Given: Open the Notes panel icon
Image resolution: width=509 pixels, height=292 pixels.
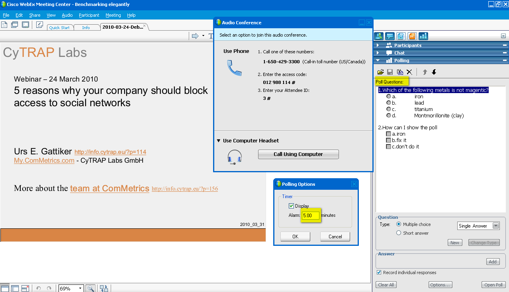Looking at the screenshot, I should tap(401, 36).
